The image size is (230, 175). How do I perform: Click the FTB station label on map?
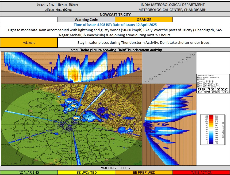(x=52, y=137)
